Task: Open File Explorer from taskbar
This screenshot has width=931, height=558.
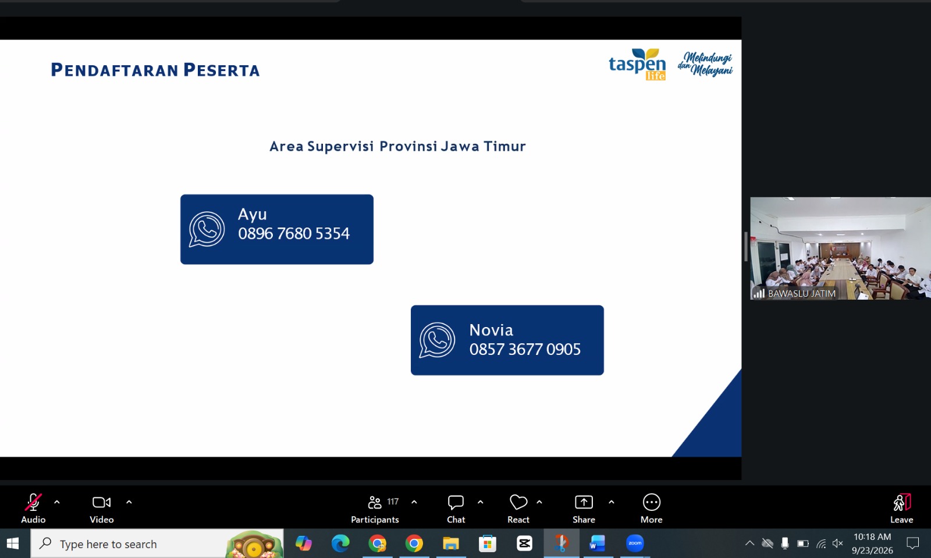Action: [451, 543]
